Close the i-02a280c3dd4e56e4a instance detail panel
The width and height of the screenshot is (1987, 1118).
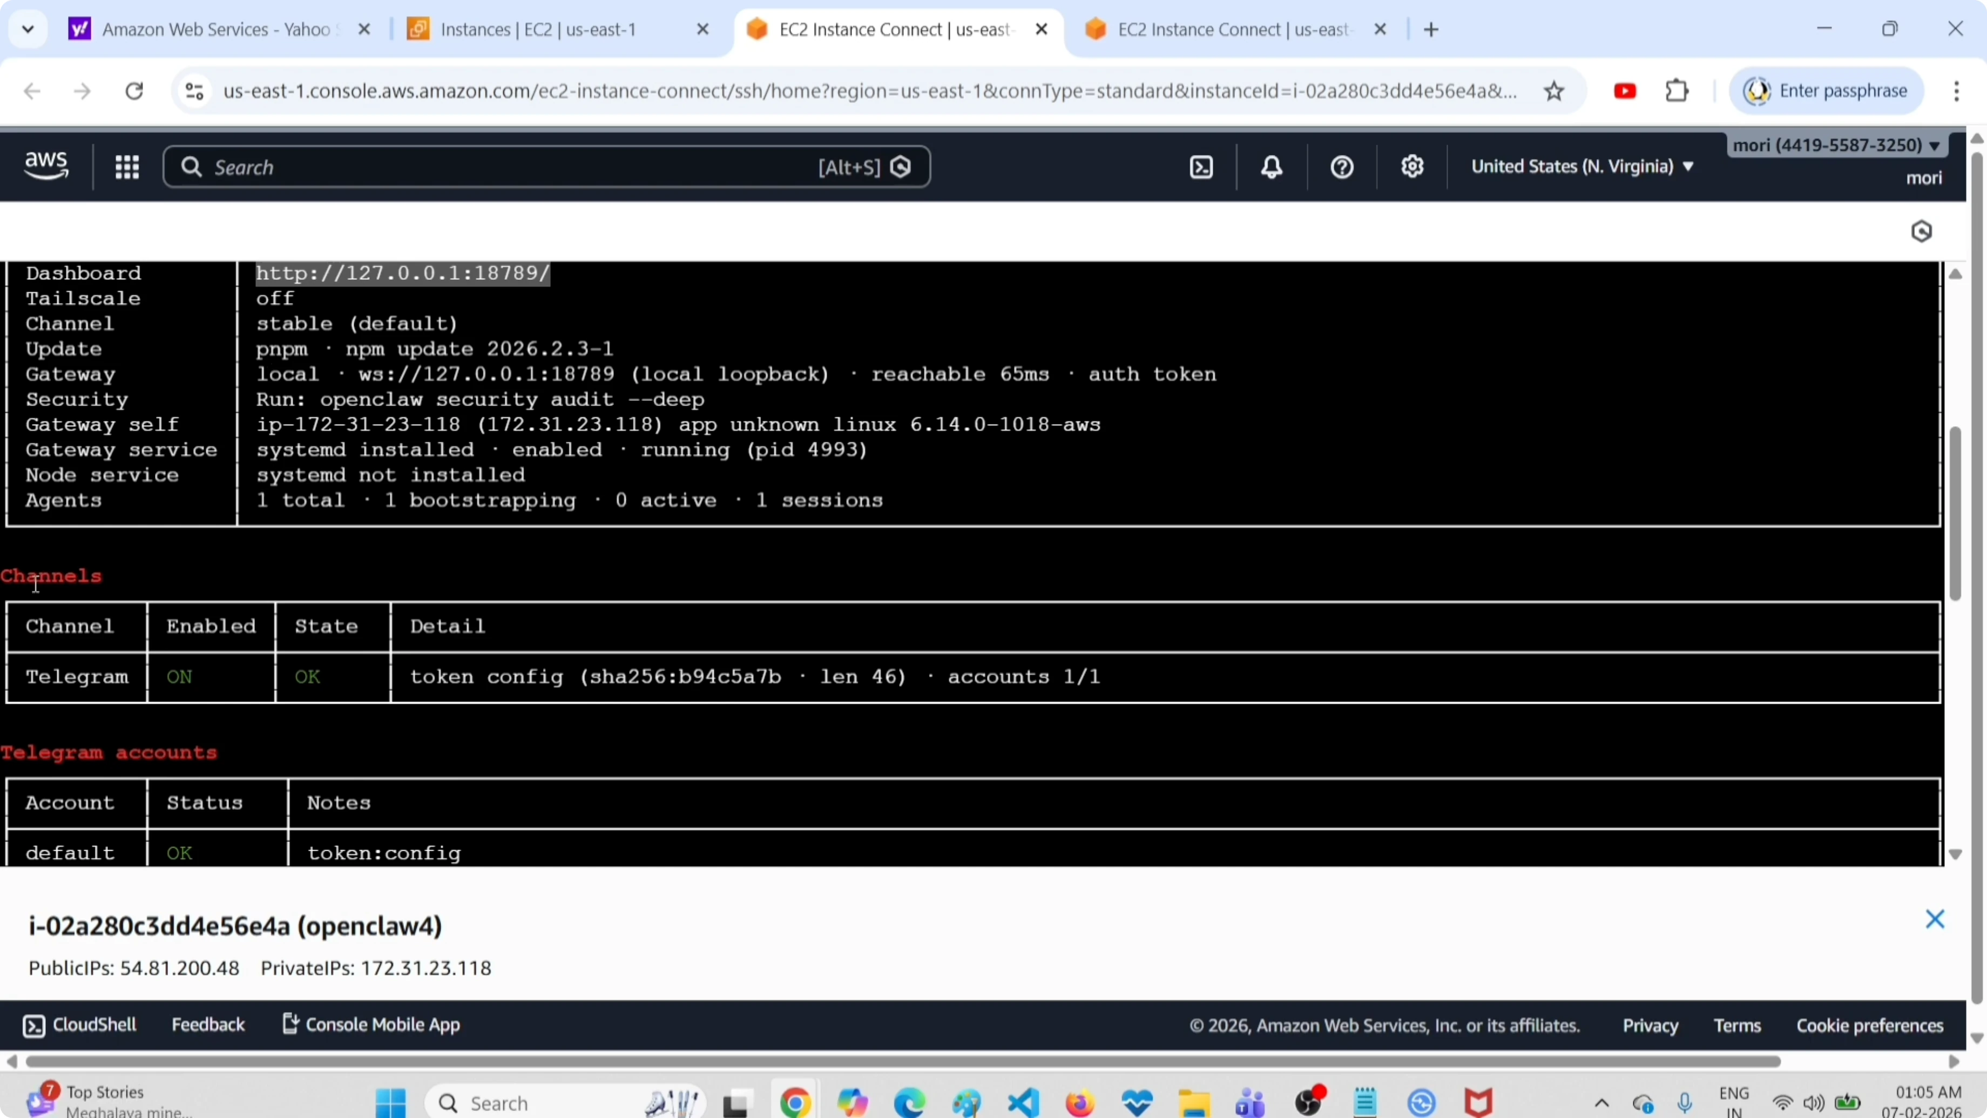point(1936,919)
